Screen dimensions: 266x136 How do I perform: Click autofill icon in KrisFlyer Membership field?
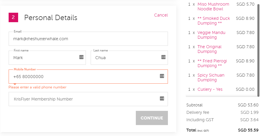click(162, 98)
